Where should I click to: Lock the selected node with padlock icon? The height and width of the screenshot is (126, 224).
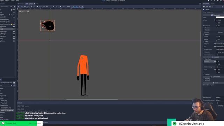(54, 7)
